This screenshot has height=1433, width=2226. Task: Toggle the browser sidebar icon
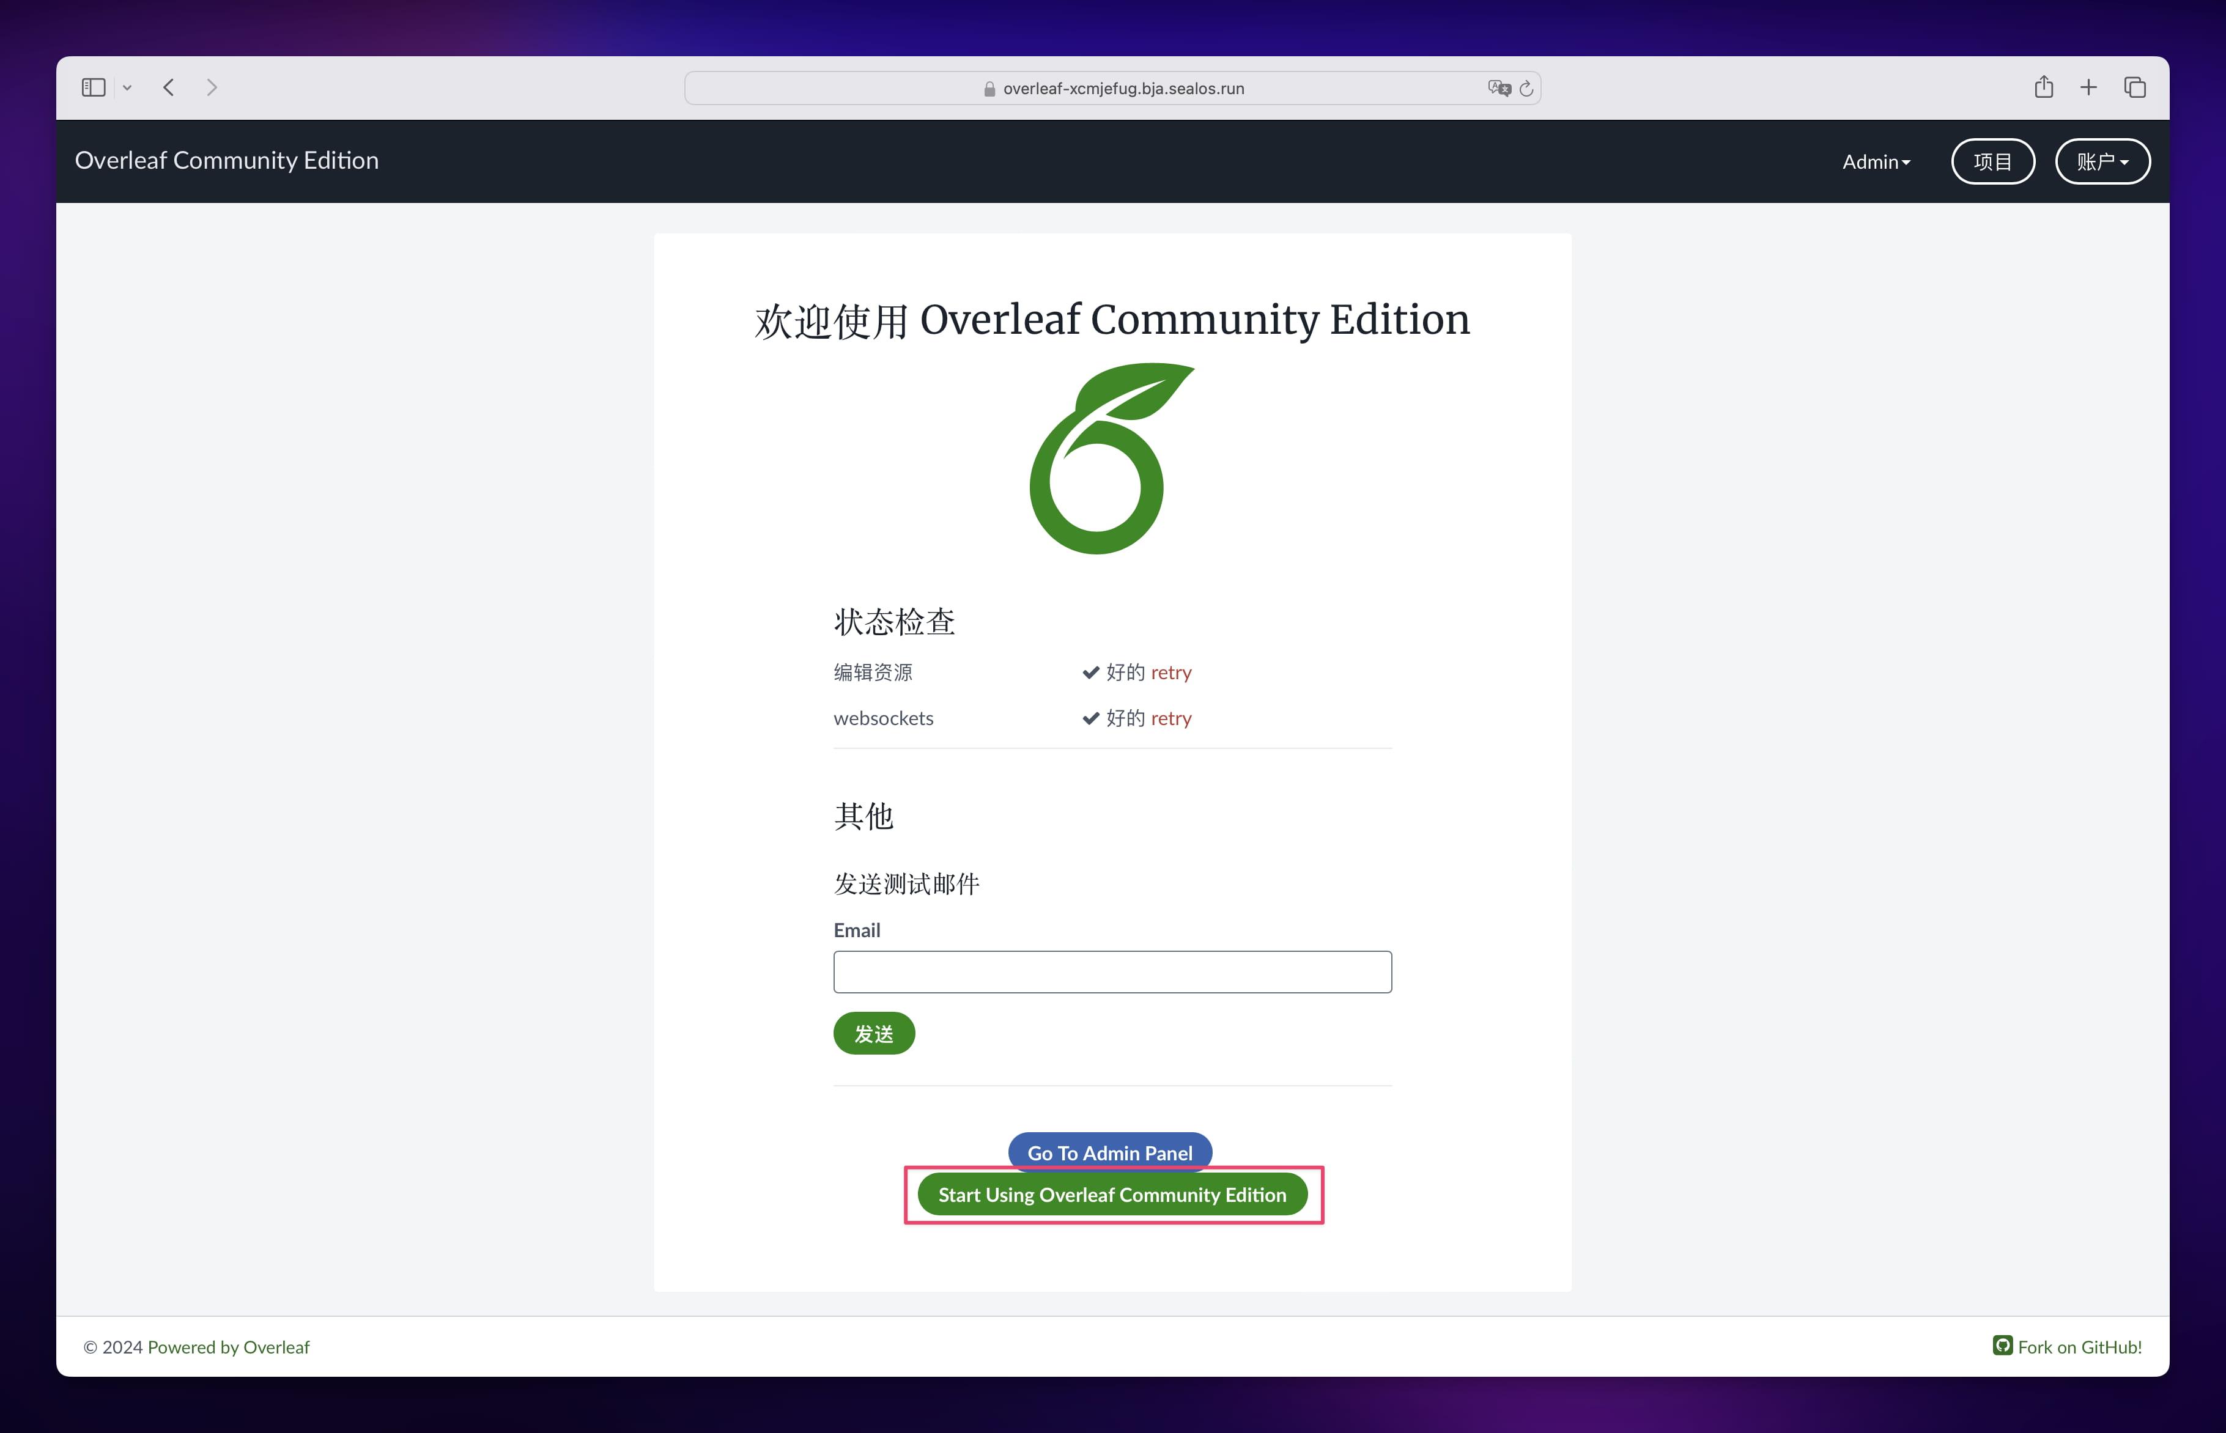[93, 87]
